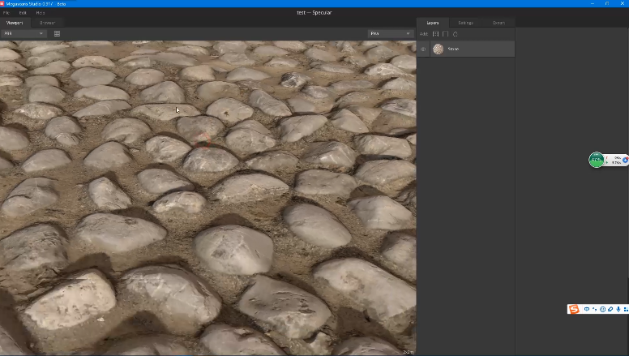Close the Megascans Studio window

pyautogui.click(x=623, y=3)
